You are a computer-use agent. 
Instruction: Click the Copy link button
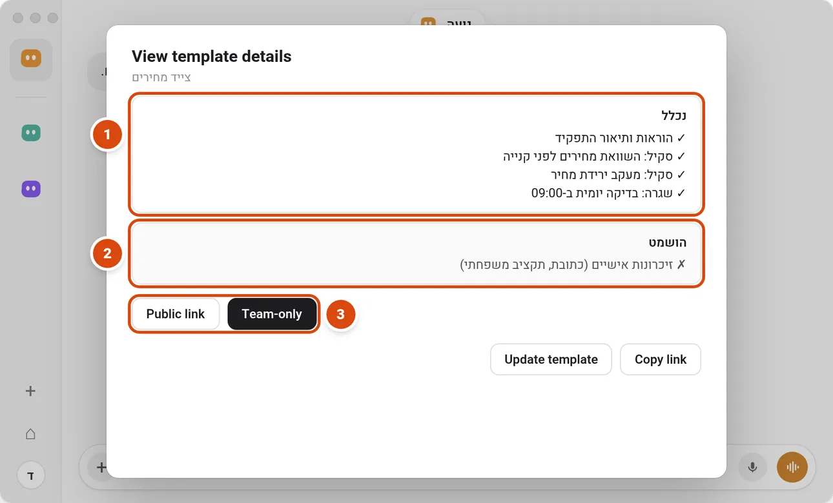[661, 359]
